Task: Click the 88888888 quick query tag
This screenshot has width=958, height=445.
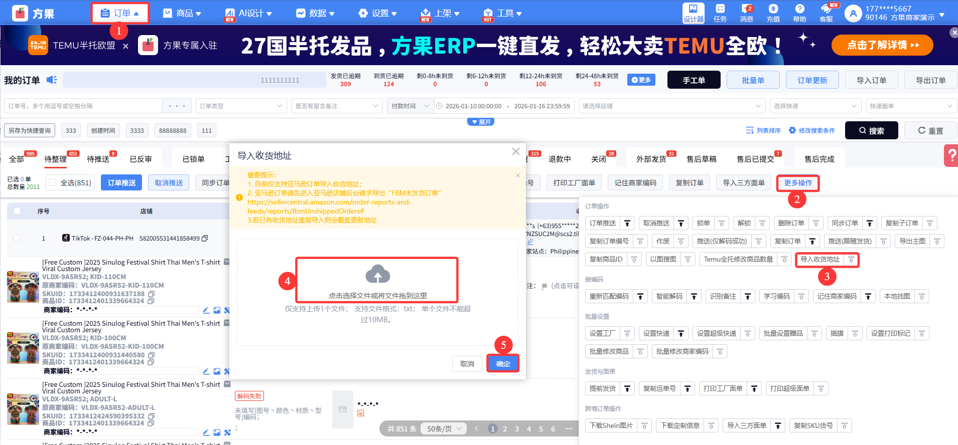Action: 173,130
